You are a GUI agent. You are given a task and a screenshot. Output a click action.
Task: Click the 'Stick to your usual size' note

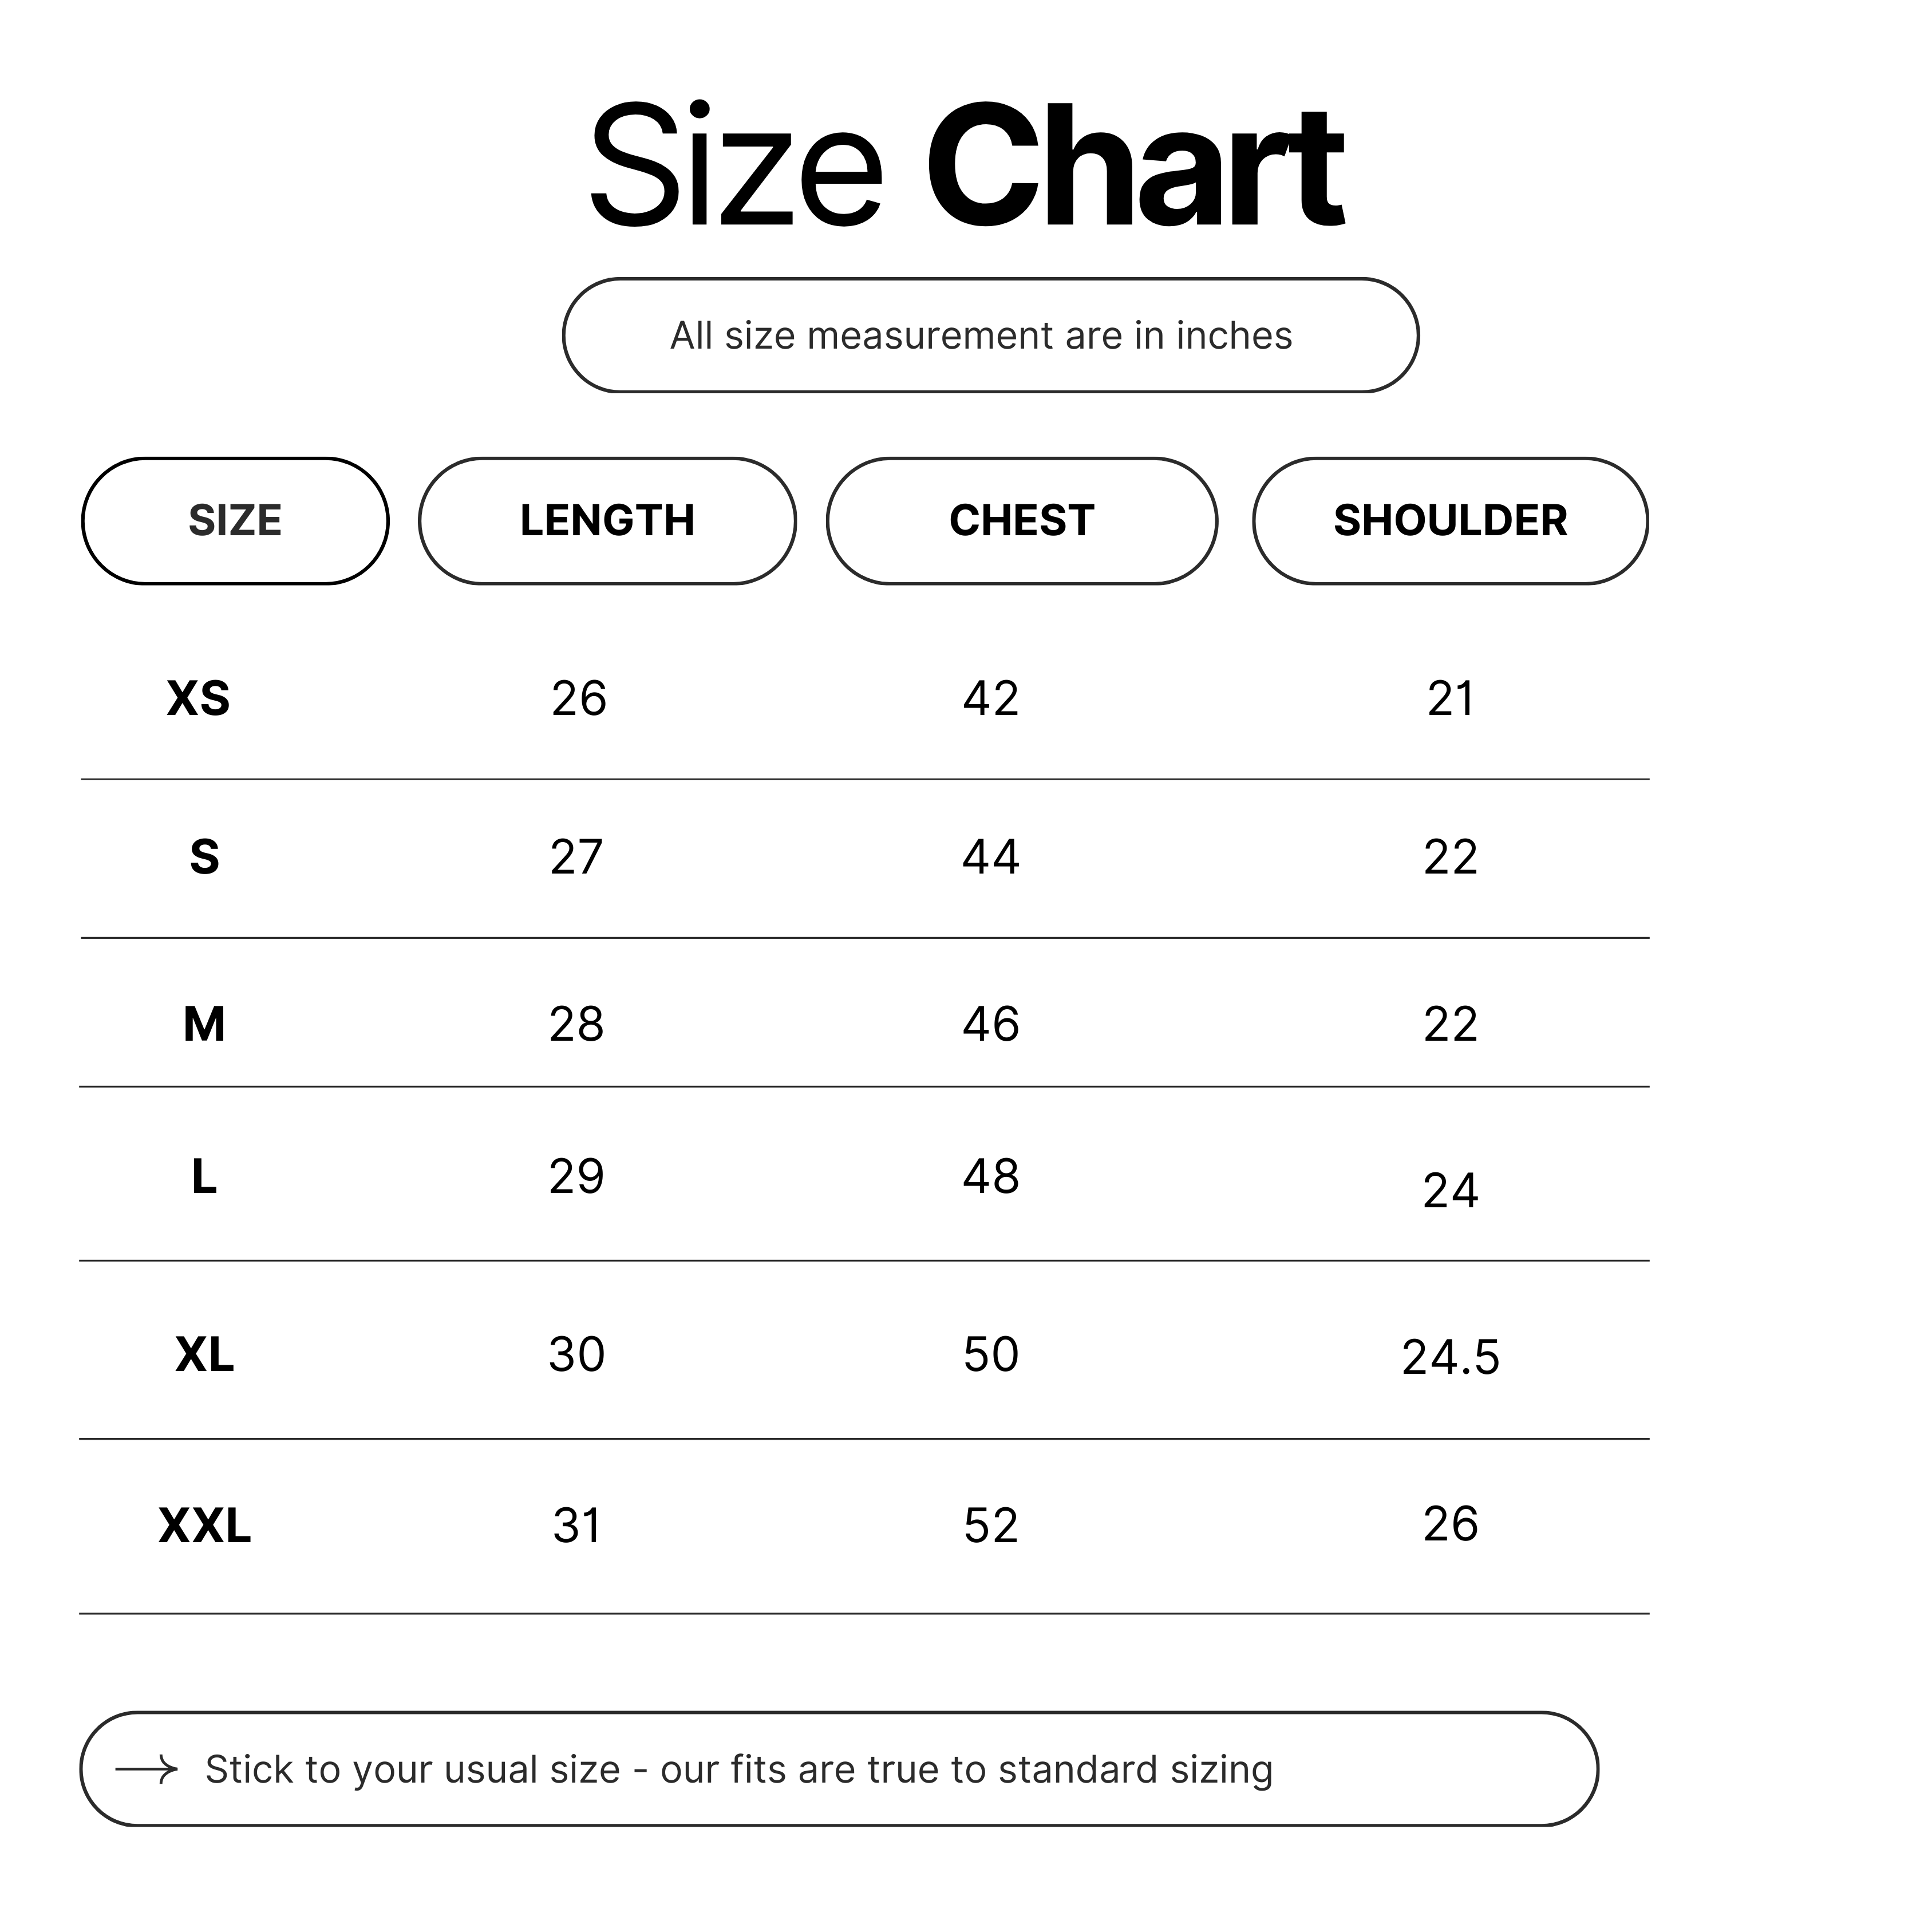pyautogui.click(x=738, y=1770)
